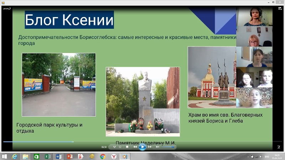Open PowerPoint from the taskbar
This screenshot has width=285, height=160.
click(x=70, y=156)
